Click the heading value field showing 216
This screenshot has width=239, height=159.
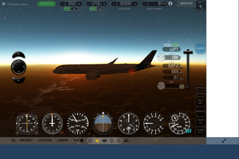(97, 4)
